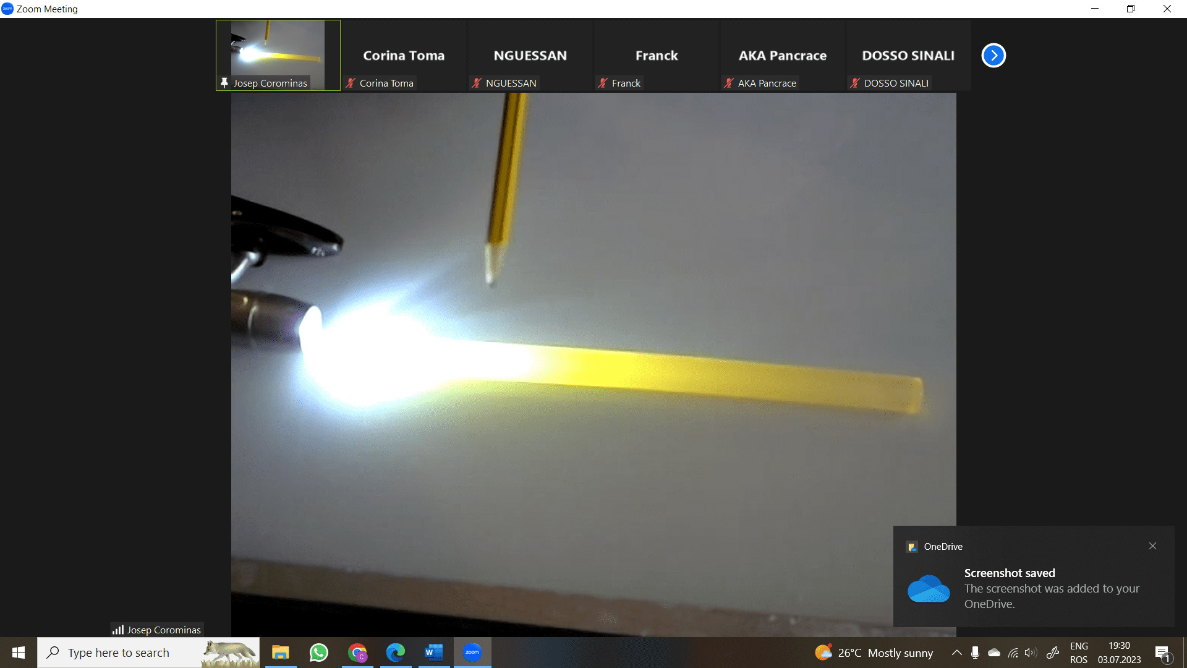Expand hidden system tray icons
This screenshot has width=1187, height=668.
click(956, 653)
